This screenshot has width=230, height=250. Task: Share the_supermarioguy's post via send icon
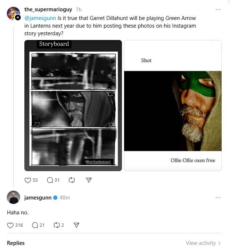(88, 180)
